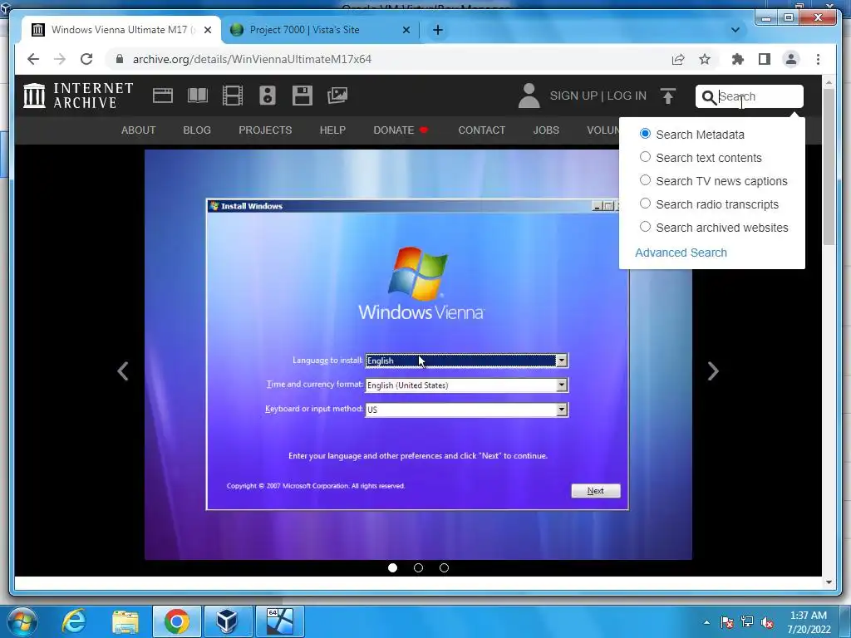Open the Extensions puzzle icon
The height and width of the screenshot is (638, 851).
tap(738, 59)
